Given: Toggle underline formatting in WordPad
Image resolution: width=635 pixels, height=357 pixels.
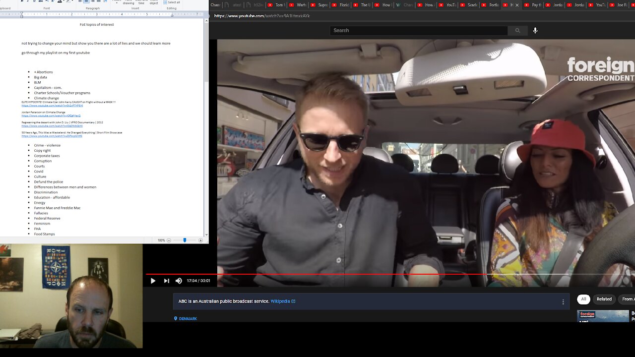Looking at the screenshot, I should tap(34, 1).
